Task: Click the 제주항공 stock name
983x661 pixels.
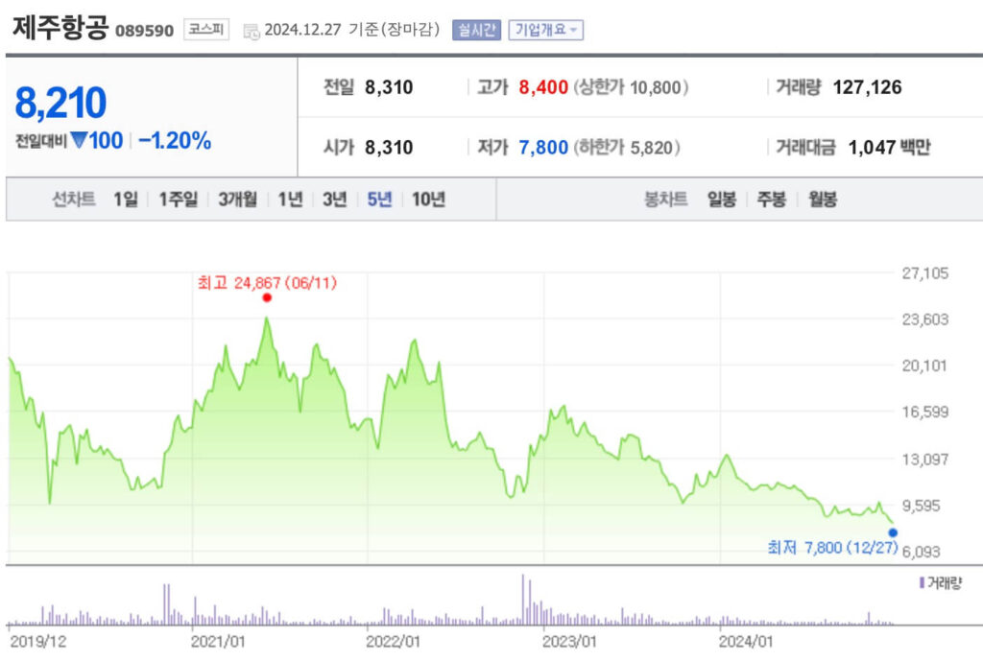Action: [60, 28]
